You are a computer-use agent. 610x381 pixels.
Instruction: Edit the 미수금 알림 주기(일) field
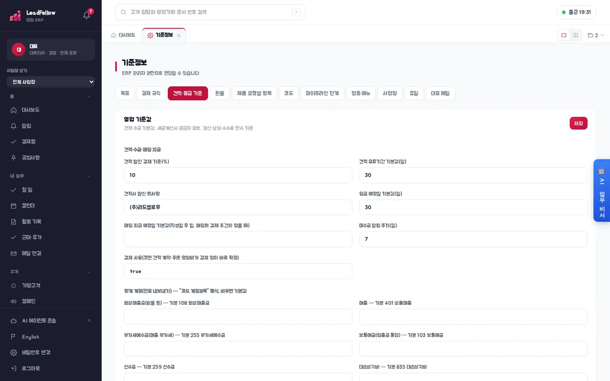pos(473,239)
